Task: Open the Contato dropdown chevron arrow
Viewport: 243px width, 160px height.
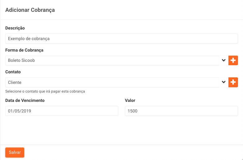Action: (223, 82)
